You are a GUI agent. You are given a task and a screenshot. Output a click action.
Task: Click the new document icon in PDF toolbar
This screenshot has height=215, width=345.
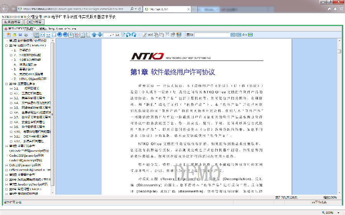click(8, 34)
